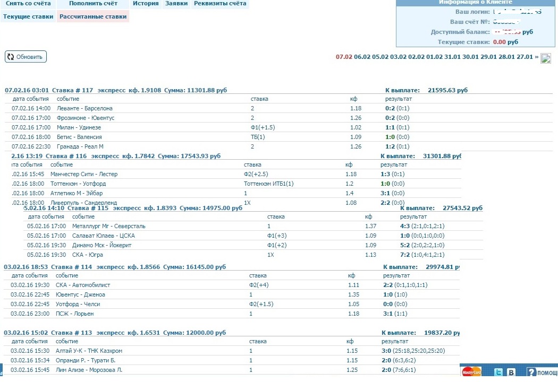The height and width of the screenshot is (382, 558).
Task: Open the Пополнить счёт tab
Action: tap(93, 4)
